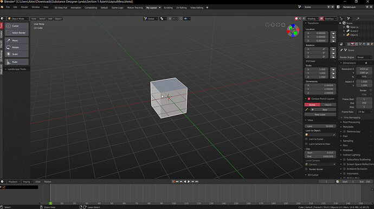Viewport: 374px width, 209px height.
Task: Open the Object Mode dropdown
Action: (18, 18)
